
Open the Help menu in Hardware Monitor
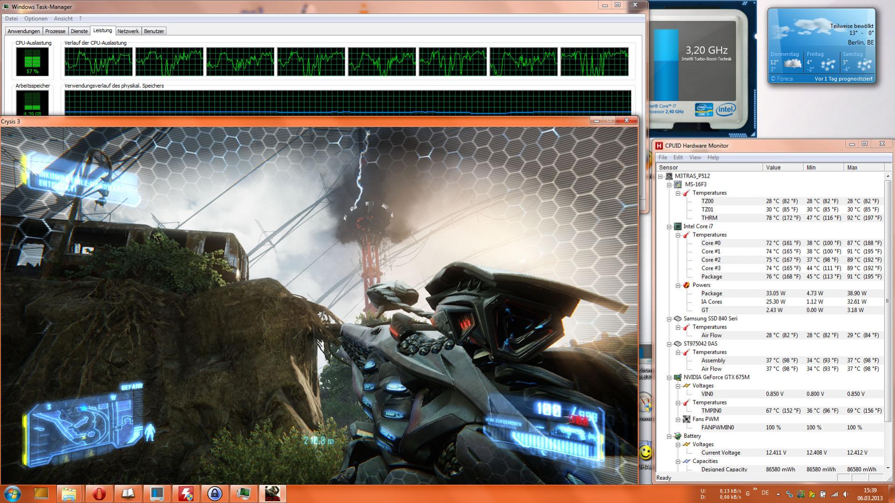click(713, 158)
